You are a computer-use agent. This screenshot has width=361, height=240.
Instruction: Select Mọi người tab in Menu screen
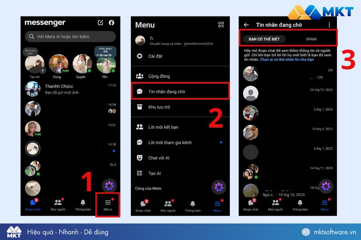(168, 206)
